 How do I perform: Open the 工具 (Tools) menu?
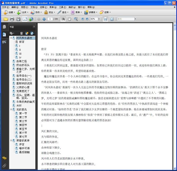coord(63,7)
